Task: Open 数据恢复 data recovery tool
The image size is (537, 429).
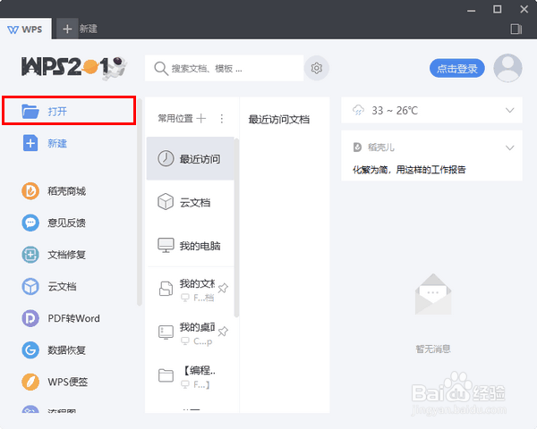Action: (54, 350)
